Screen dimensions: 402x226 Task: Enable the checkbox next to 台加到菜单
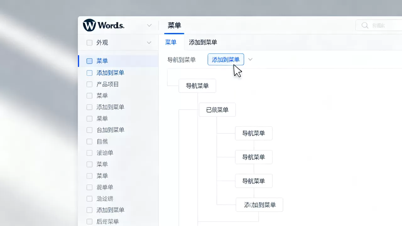click(90, 130)
